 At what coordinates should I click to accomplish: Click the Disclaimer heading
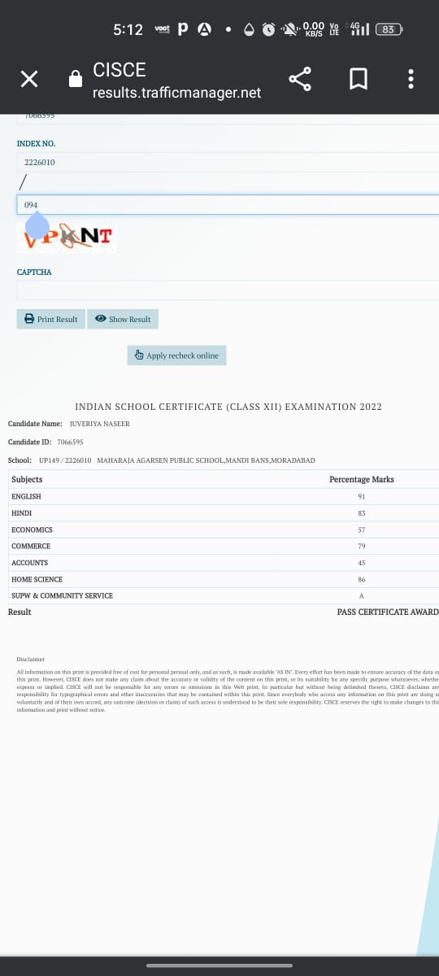point(30,659)
